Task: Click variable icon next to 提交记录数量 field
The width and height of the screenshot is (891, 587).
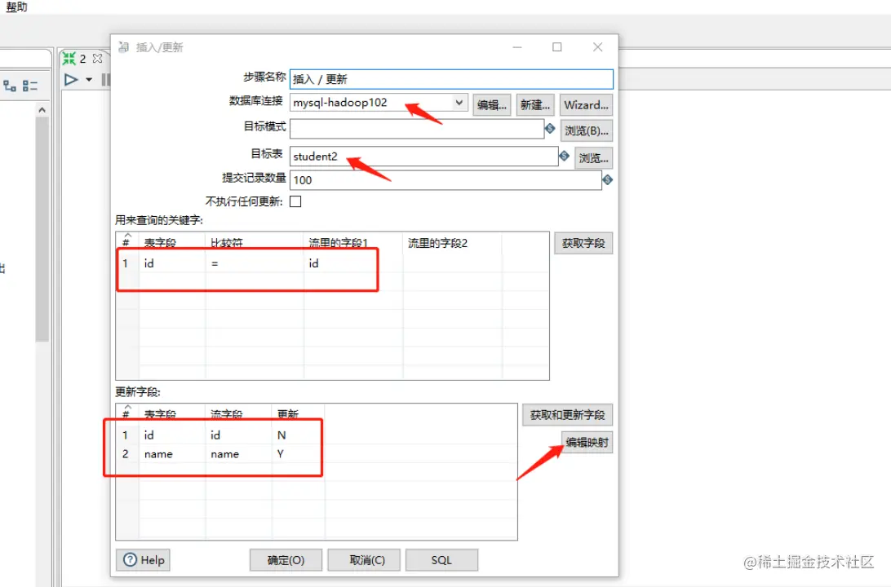Action: click(607, 180)
